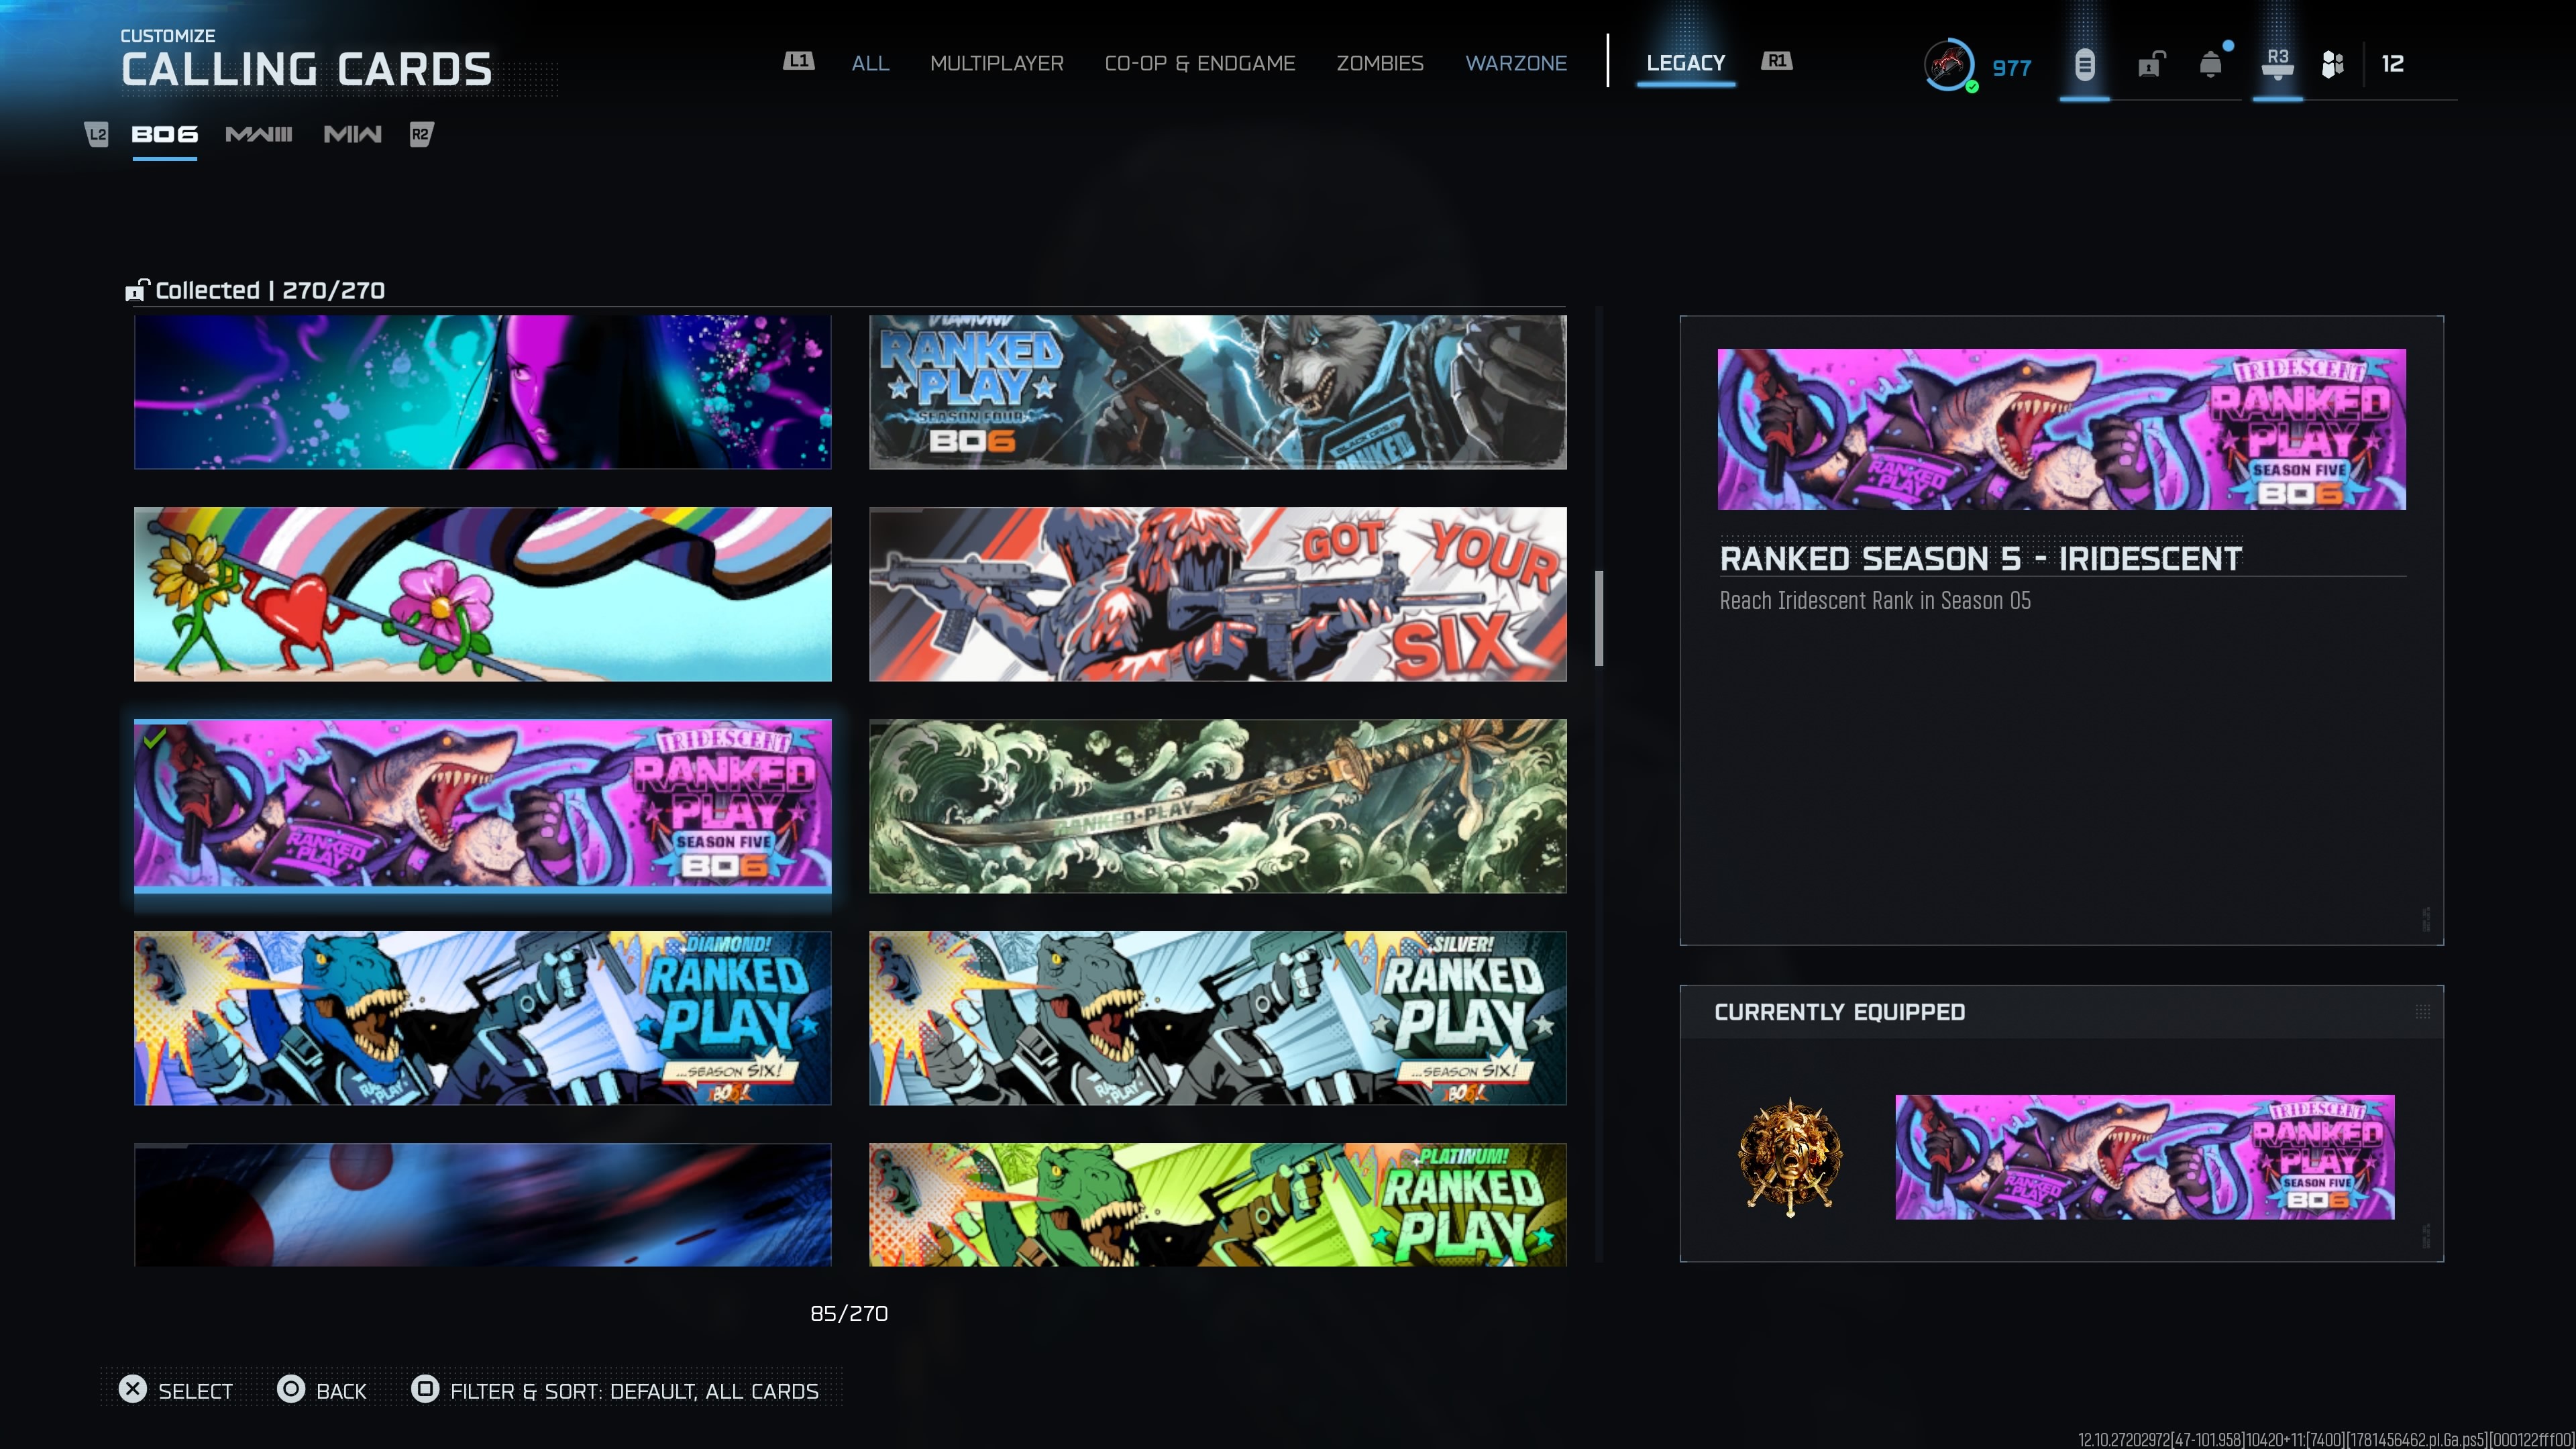Open the player rank emblem icon
2576x1449 pixels.
point(1948,65)
